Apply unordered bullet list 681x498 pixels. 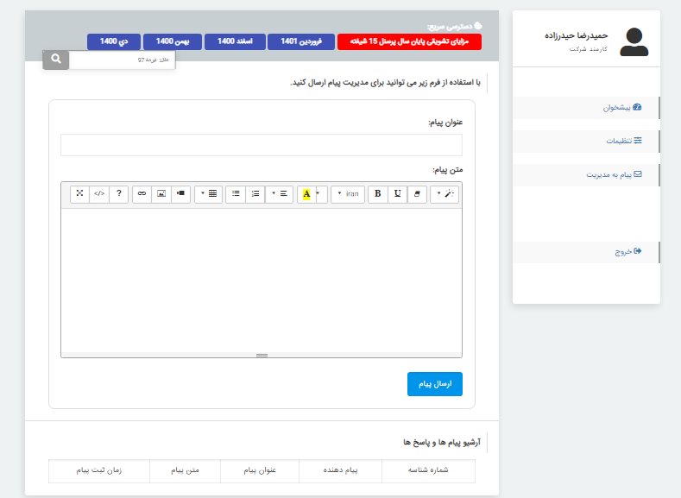click(x=236, y=193)
